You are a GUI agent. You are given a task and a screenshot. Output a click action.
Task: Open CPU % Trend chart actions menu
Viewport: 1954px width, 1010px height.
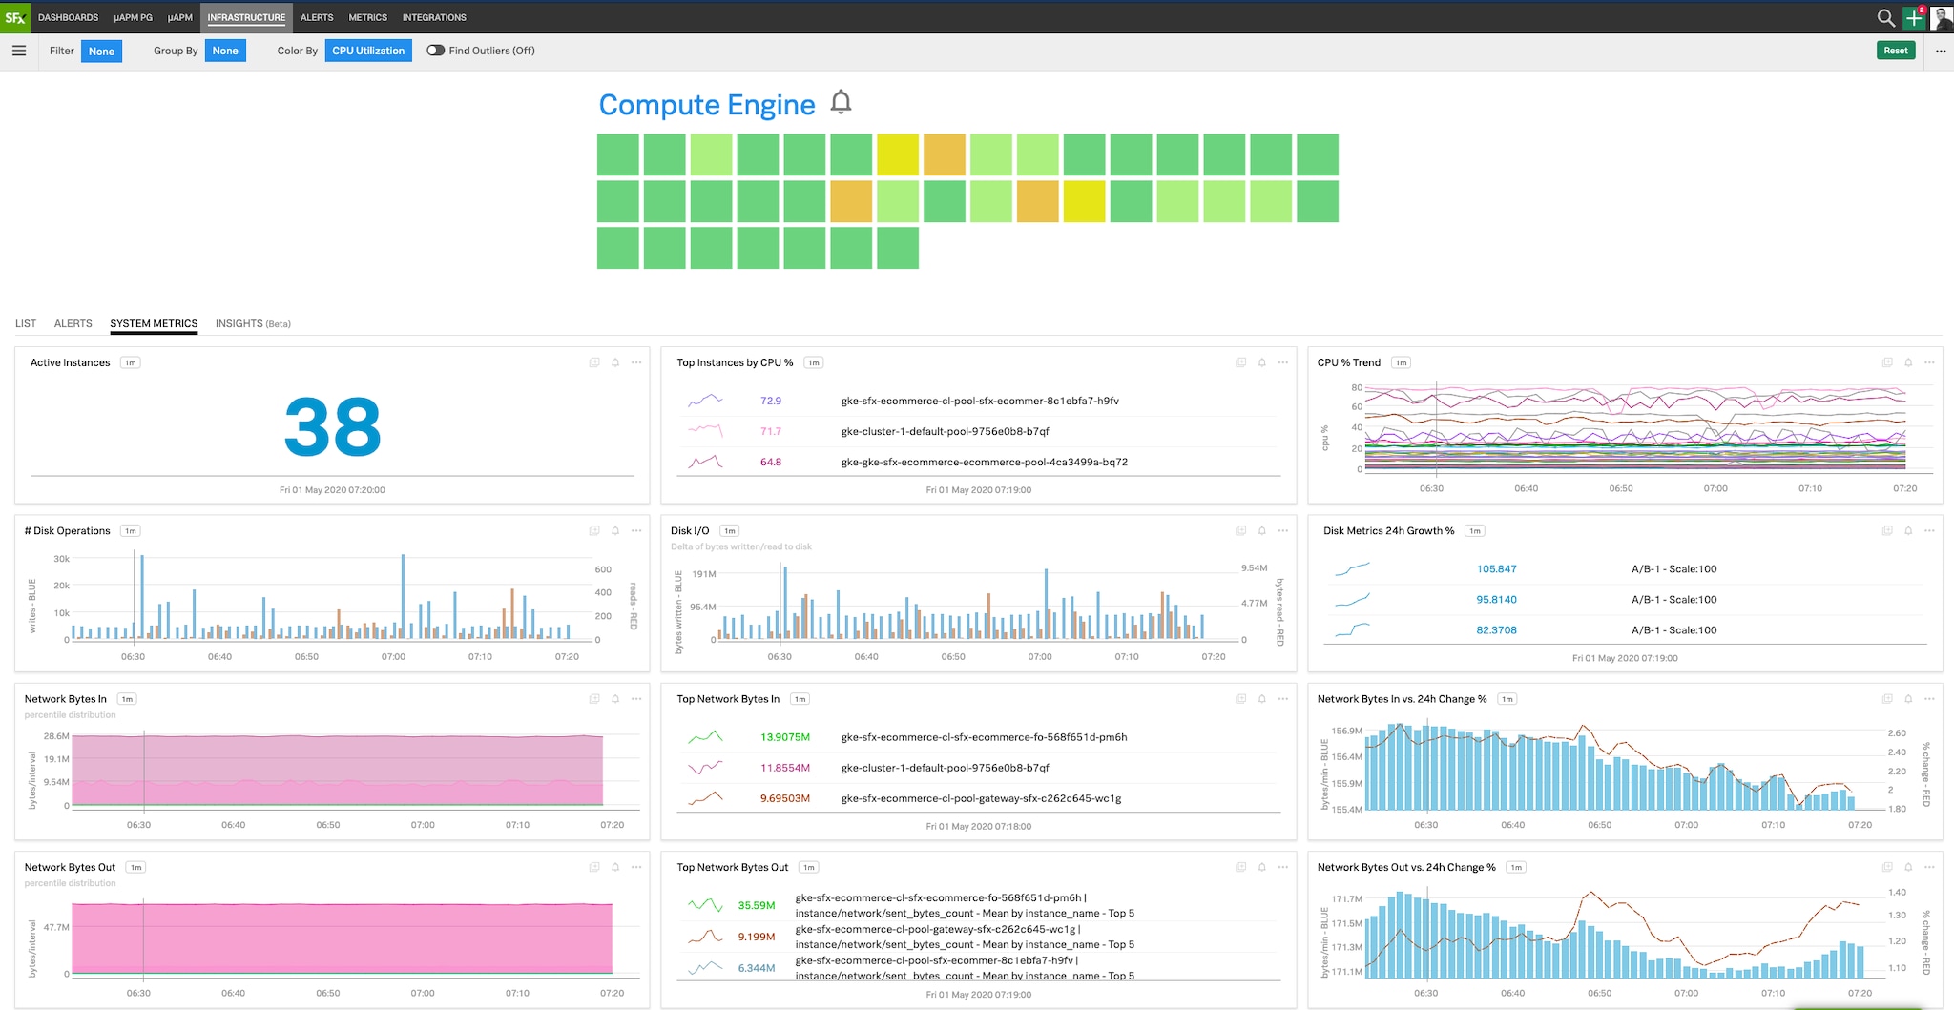pyautogui.click(x=1929, y=362)
